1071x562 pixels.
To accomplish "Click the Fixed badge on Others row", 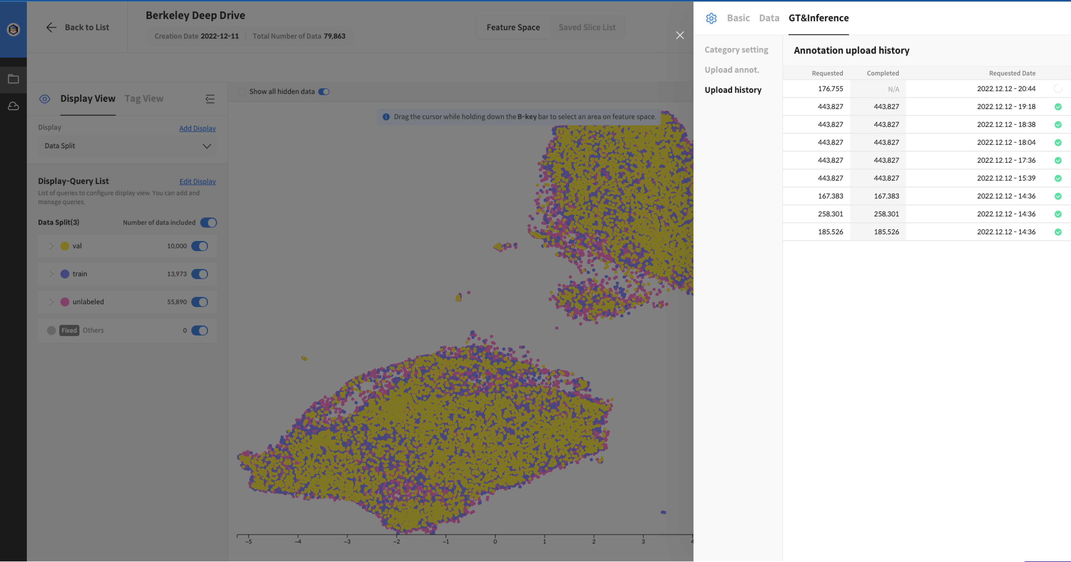I will [x=69, y=330].
